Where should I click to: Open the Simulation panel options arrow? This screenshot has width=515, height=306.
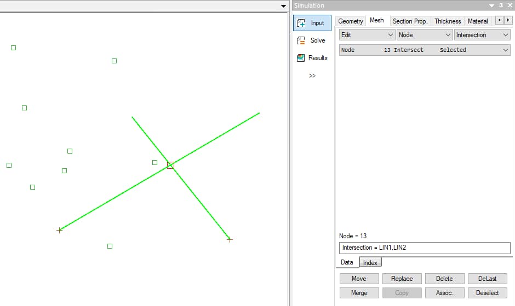click(491, 5)
